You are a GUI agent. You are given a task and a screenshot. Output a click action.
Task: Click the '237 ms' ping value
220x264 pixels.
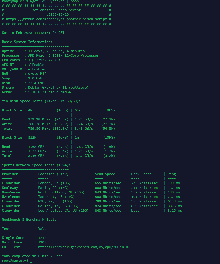174,197
